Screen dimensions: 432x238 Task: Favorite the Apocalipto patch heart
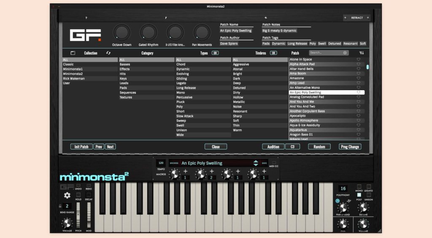(358, 116)
